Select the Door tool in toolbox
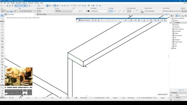Image resolution: width=187 pixels, height=105 pixels. click(2, 50)
